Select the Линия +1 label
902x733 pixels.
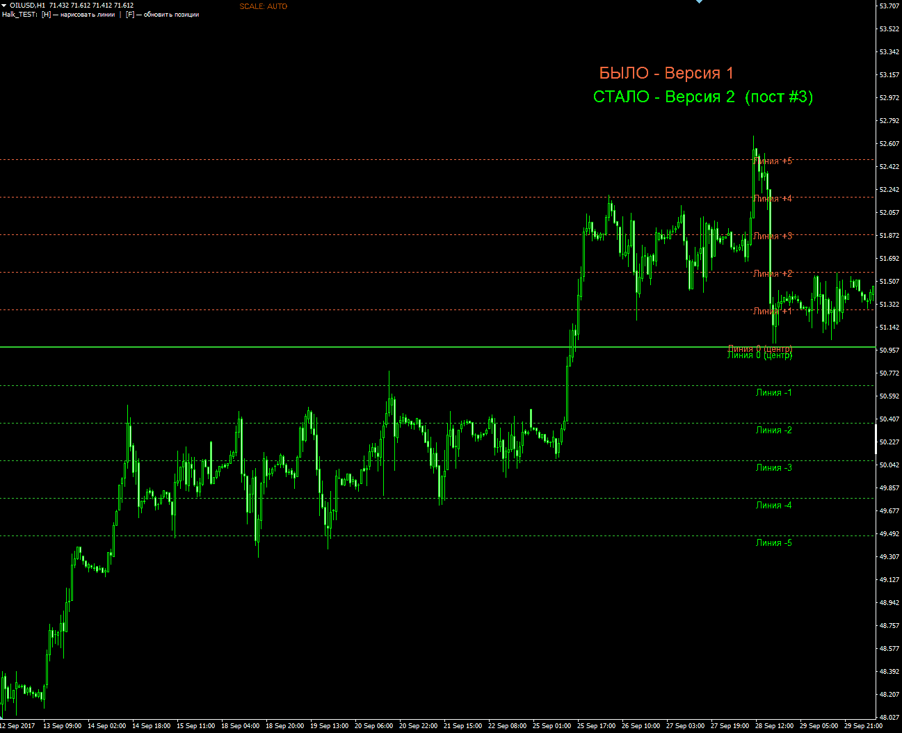pos(773,311)
